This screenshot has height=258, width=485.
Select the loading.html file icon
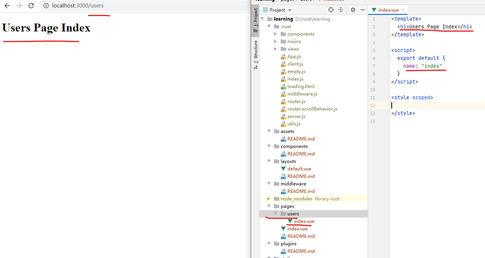[x=283, y=87]
